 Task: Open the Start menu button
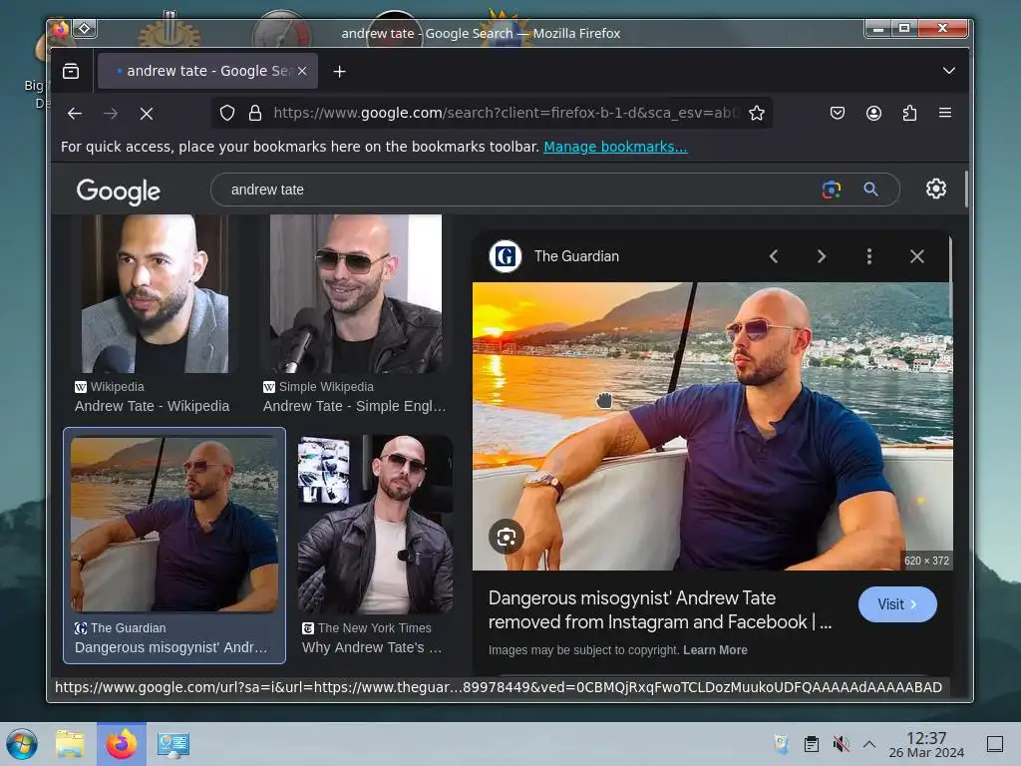click(x=22, y=744)
